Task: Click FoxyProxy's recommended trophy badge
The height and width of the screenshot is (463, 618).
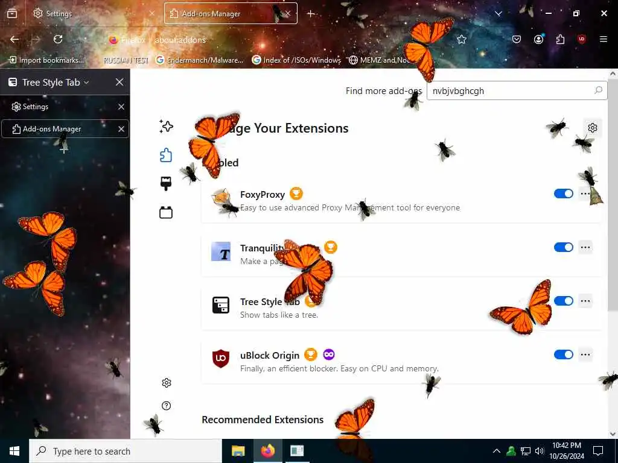Action: (296, 194)
